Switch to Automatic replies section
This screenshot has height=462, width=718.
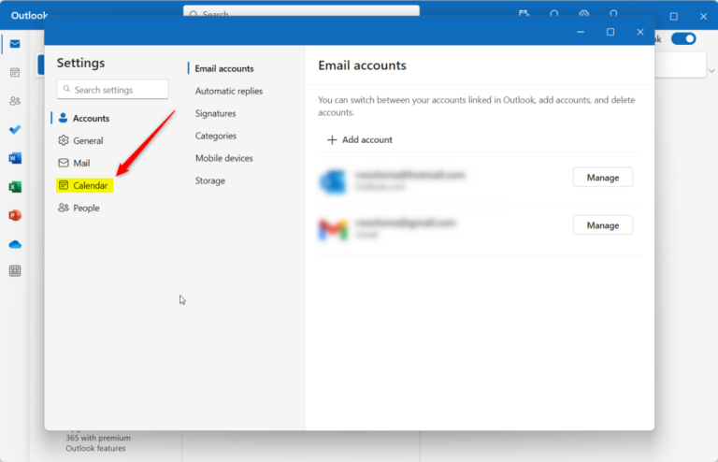[x=228, y=91]
